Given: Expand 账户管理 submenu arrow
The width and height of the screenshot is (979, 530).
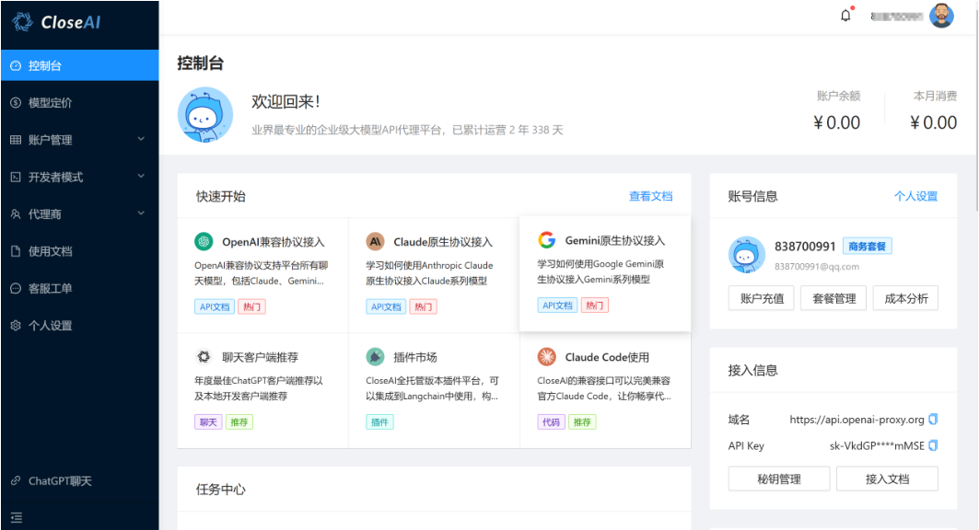Looking at the screenshot, I should (x=141, y=139).
